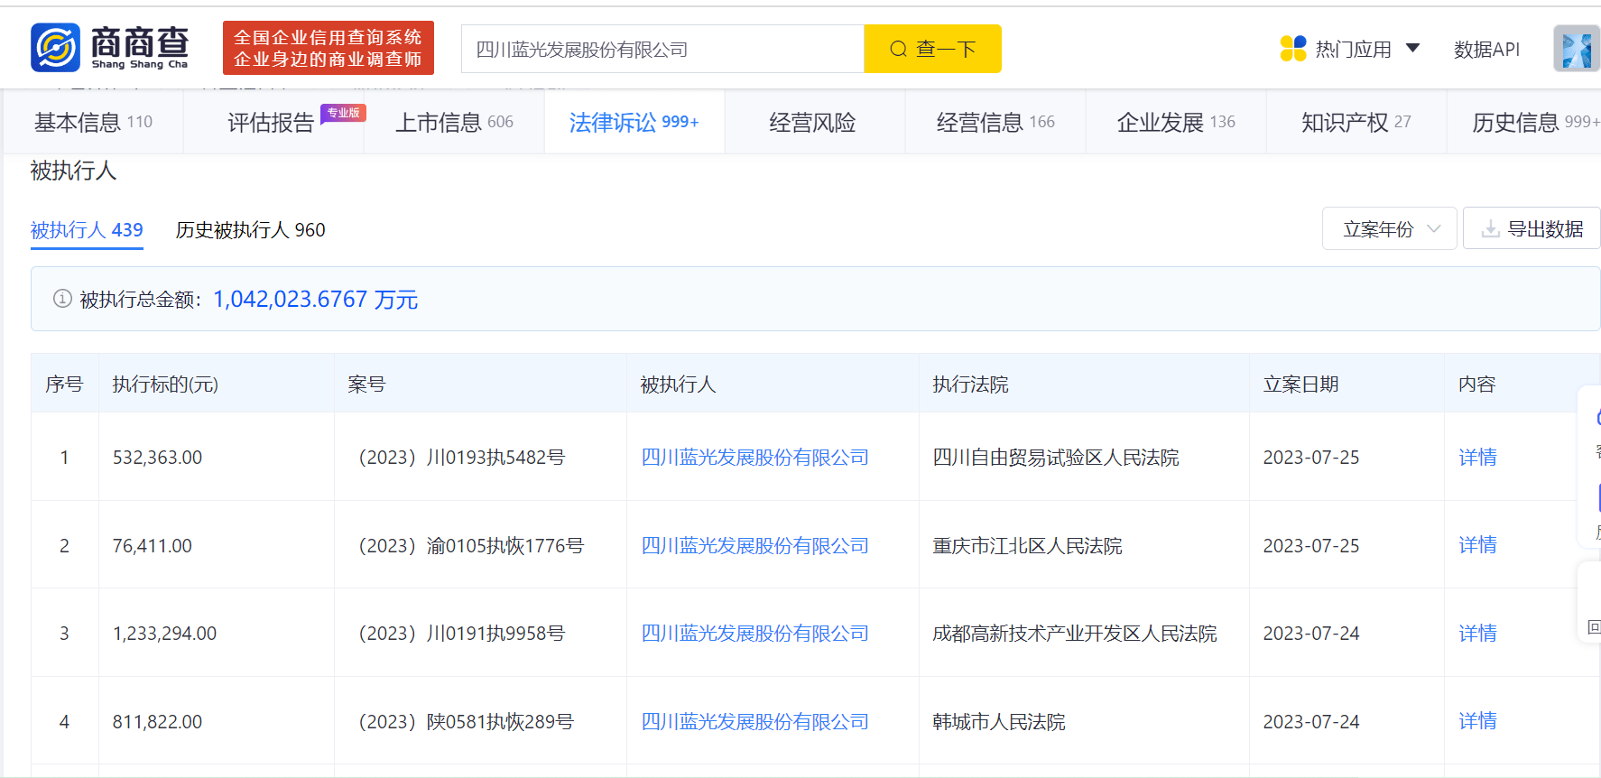Open the 数据API link
The height and width of the screenshot is (778, 1601).
[x=1486, y=49]
